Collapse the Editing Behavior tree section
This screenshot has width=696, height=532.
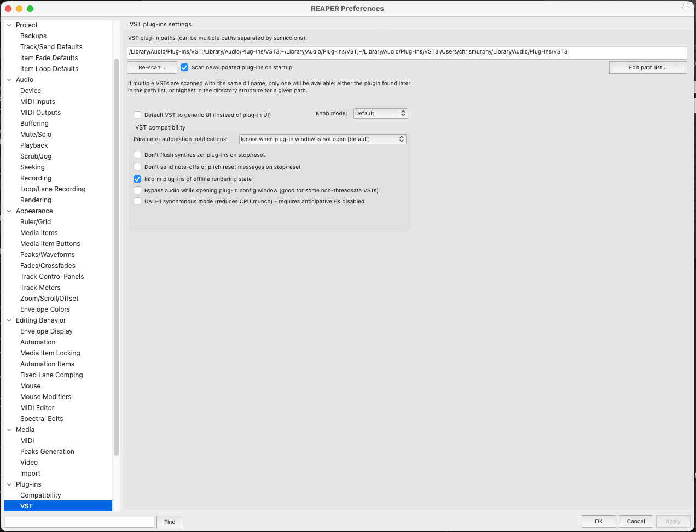click(9, 320)
